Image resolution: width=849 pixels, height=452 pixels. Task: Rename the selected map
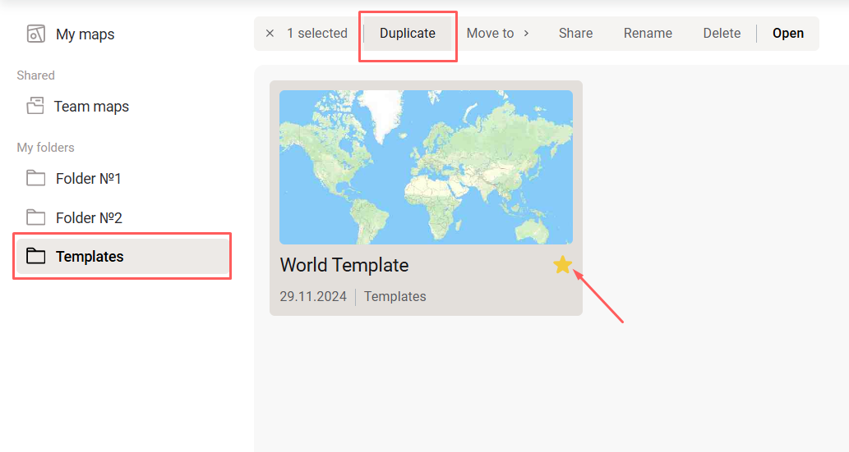pos(648,34)
